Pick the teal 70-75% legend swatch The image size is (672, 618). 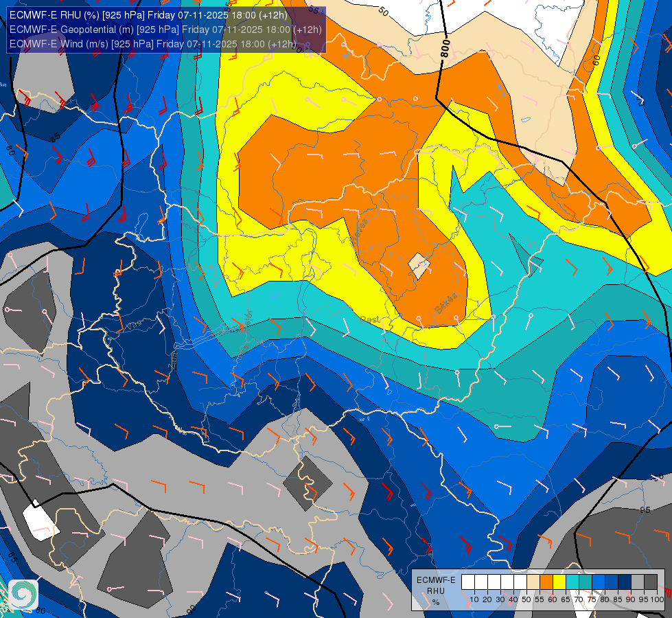[x=586, y=582]
